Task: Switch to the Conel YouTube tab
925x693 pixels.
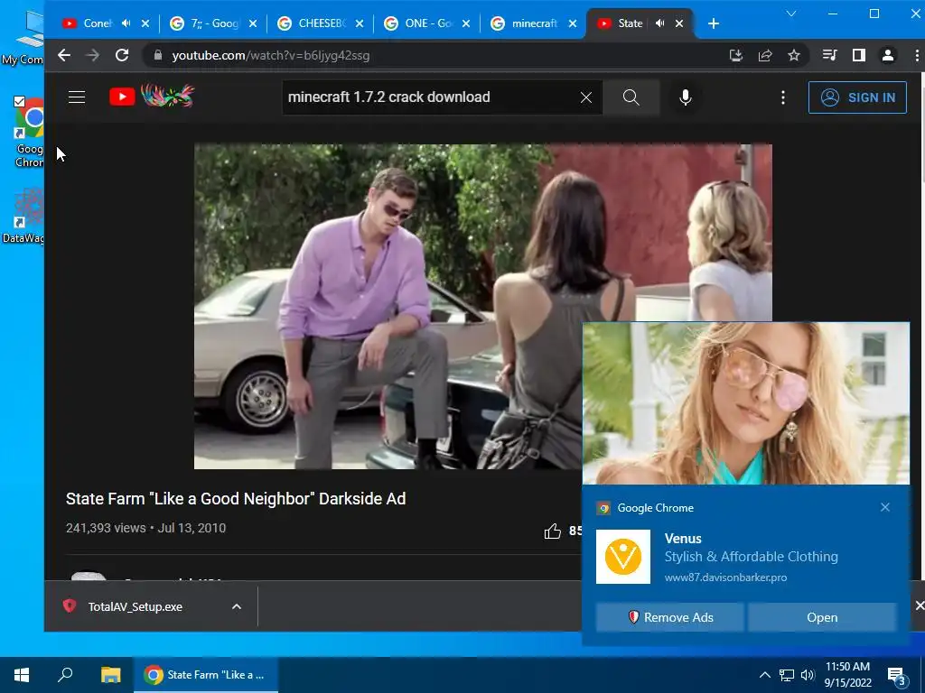Action: [98, 23]
